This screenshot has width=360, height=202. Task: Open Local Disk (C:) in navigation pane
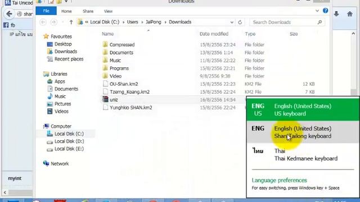(x=69, y=134)
